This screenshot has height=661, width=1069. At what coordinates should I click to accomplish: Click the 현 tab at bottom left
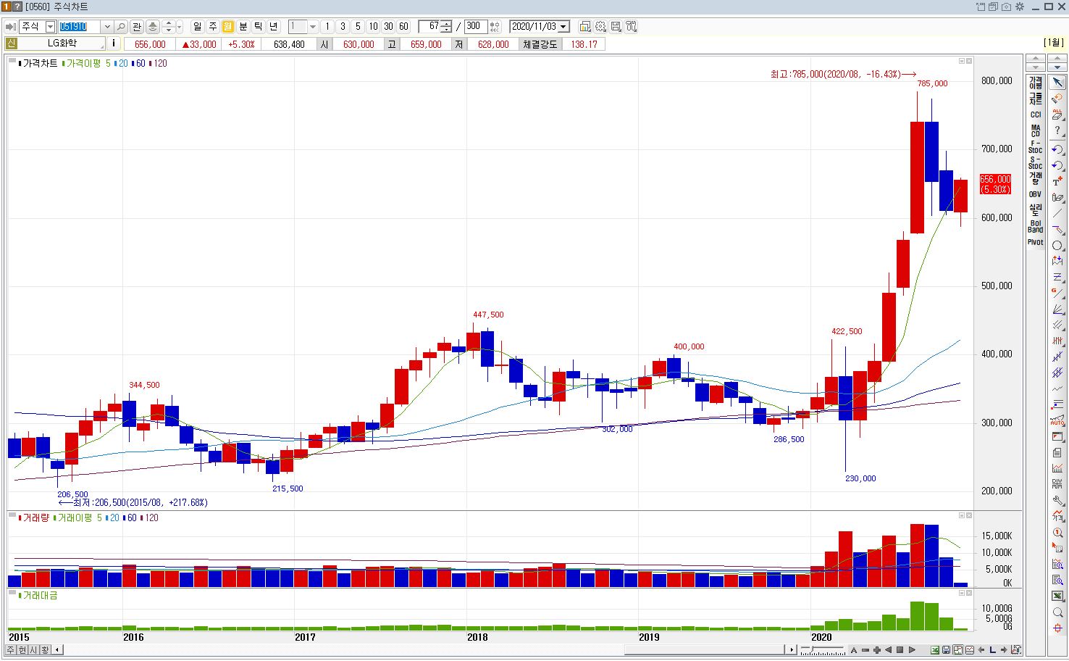22,650
